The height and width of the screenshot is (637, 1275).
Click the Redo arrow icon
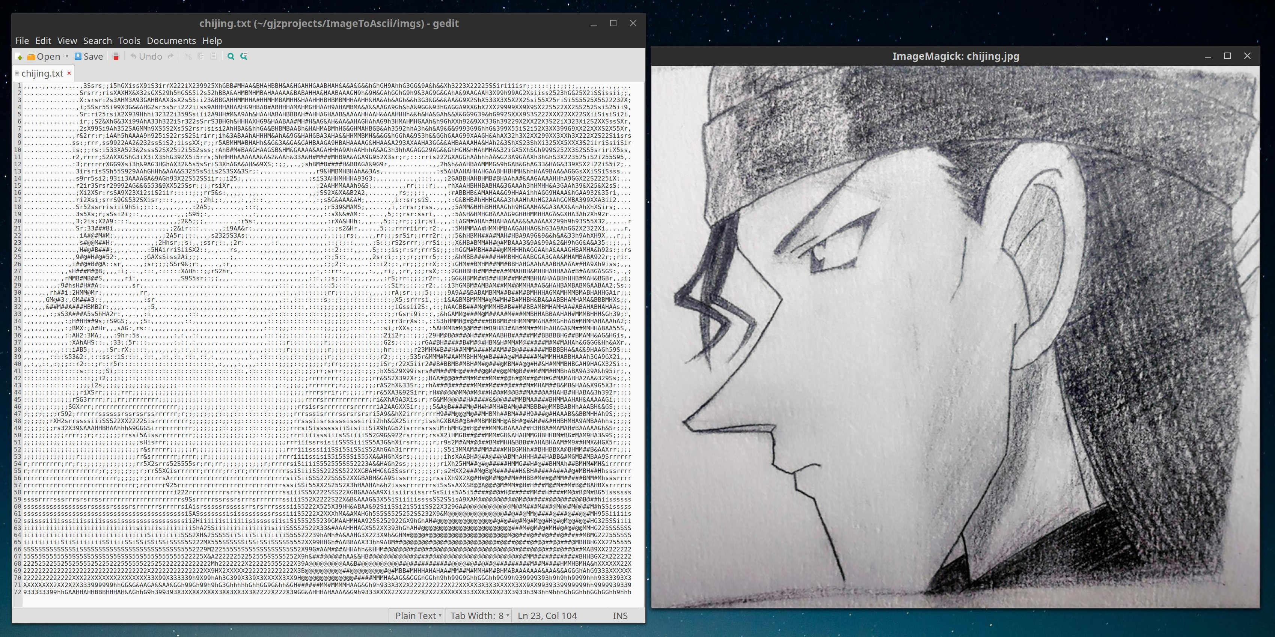pos(171,56)
